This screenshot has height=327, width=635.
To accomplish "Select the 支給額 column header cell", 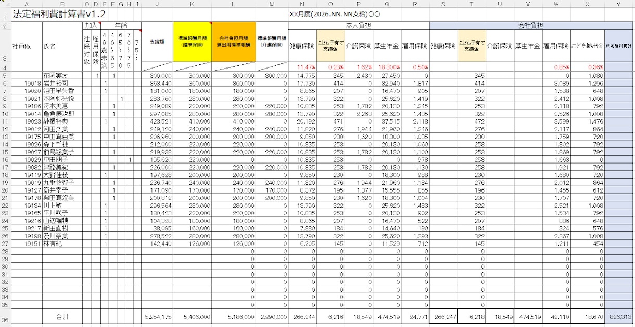I will pos(157,42).
